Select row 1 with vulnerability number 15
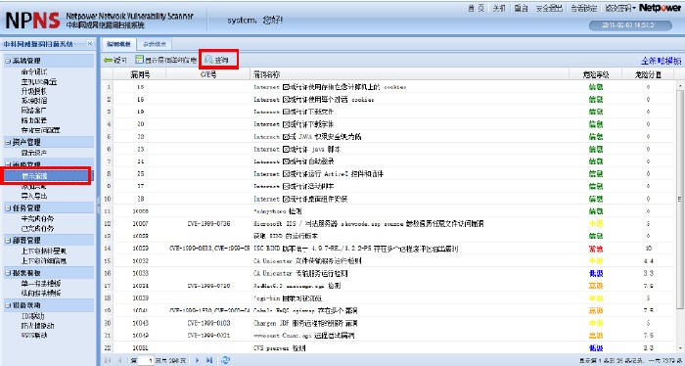685x366 pixels. pos(388,87)
